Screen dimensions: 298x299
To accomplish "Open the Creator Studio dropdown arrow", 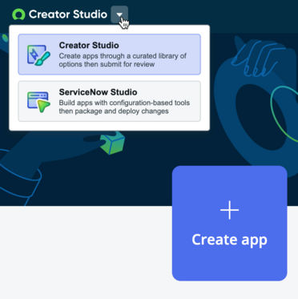I will (119, 14).
